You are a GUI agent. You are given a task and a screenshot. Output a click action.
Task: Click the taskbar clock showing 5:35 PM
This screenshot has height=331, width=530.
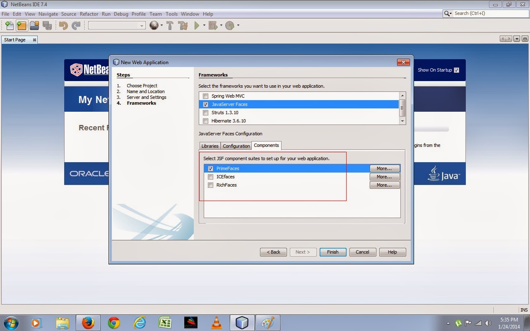coord(509,320)
